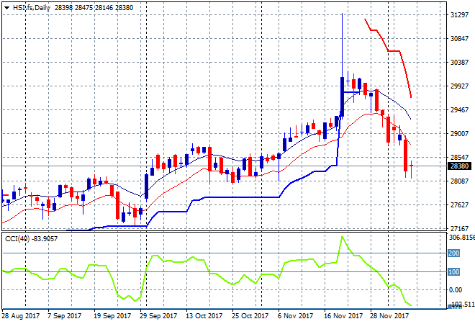
Task: Select price axis label 28087
Action: pyautogui.click(x=460, y=181)
